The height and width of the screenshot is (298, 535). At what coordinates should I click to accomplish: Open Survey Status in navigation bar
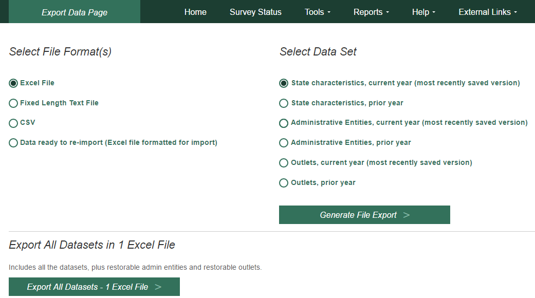click(255, 12)
